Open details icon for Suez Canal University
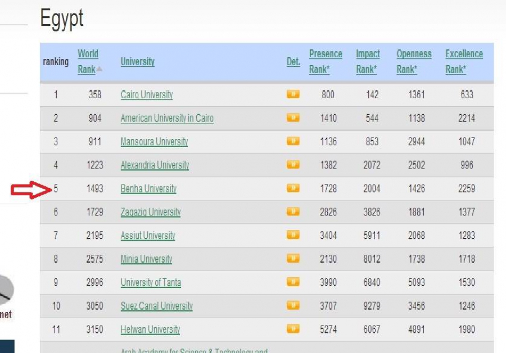 click(x=293, y=306)
